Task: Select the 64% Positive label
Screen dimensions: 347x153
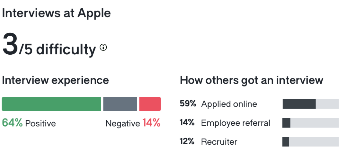Action: pos(29,123)
